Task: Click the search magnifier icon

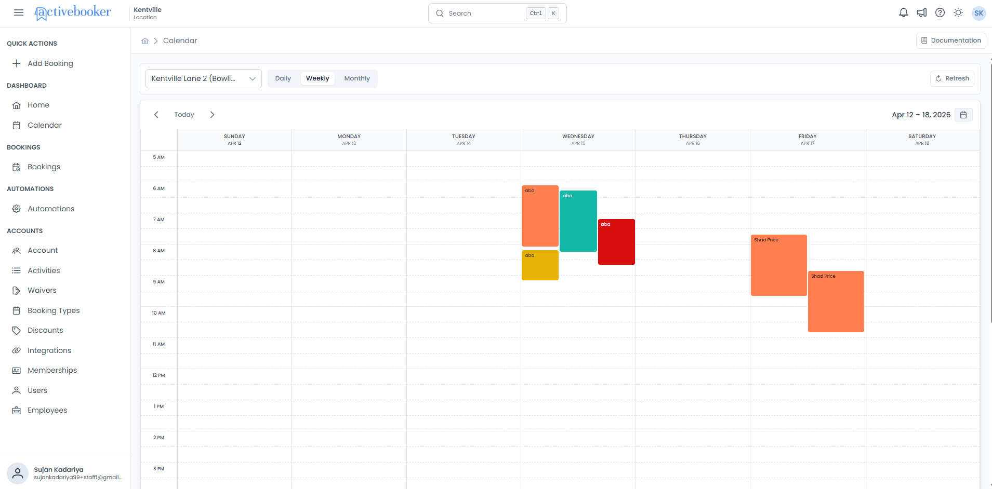Action: pos(440,13)
